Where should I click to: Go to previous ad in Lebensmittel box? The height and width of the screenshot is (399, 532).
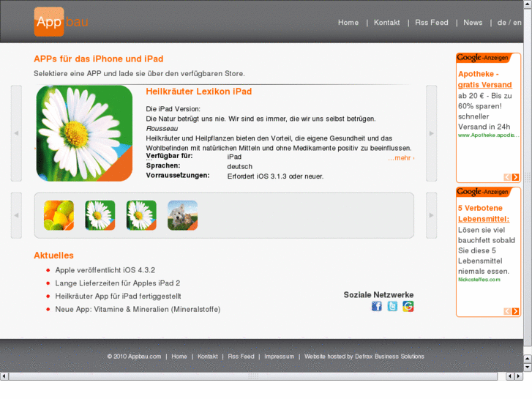507,311
